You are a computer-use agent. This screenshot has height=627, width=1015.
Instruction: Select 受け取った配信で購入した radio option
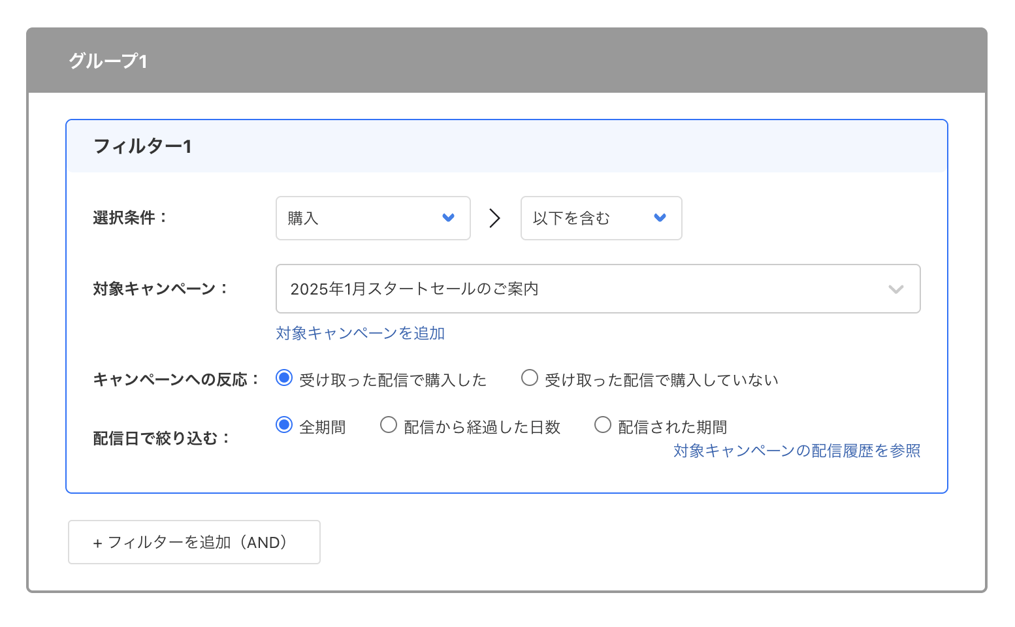pos(284,377)
